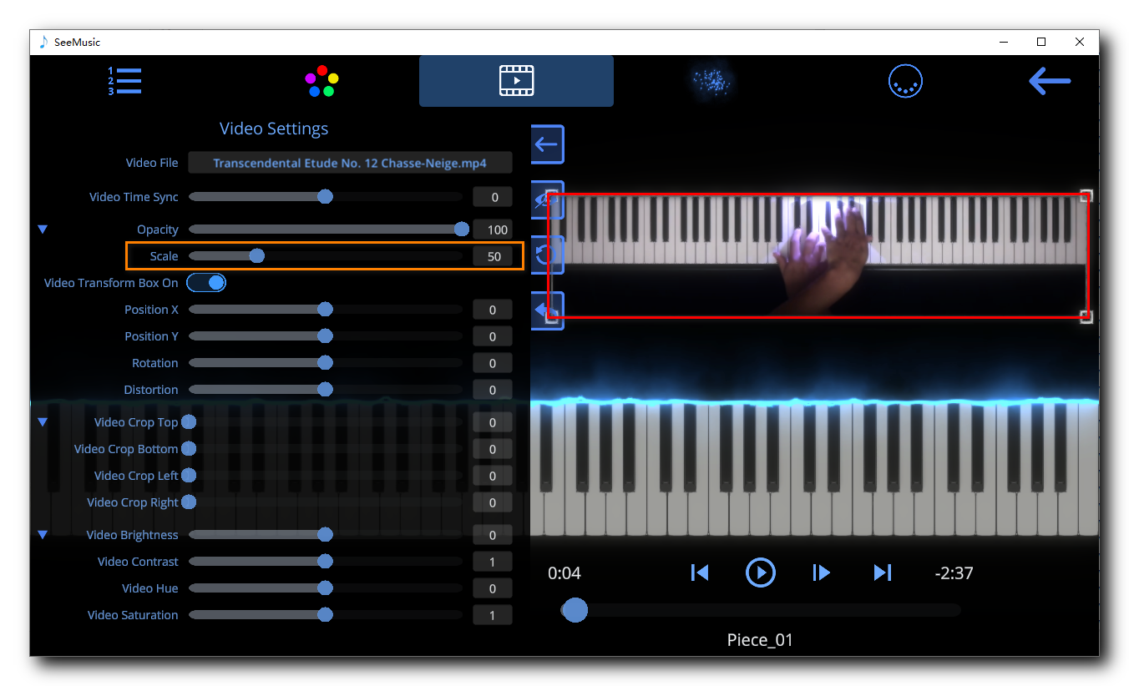1129x686 pixels.
Task: Collapse the settings panel with left-arrow button
Action: 547,144
